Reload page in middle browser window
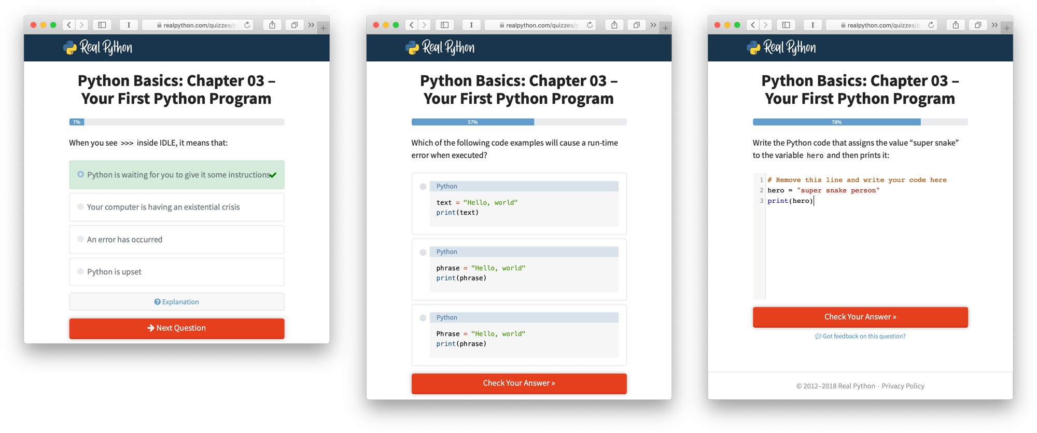 (x=590, y=25)
